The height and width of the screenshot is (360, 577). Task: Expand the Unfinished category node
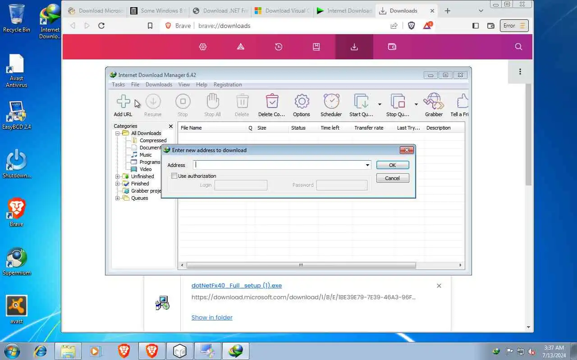point(118,176)
